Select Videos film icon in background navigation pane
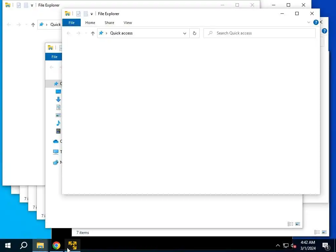 coord(58,131)
